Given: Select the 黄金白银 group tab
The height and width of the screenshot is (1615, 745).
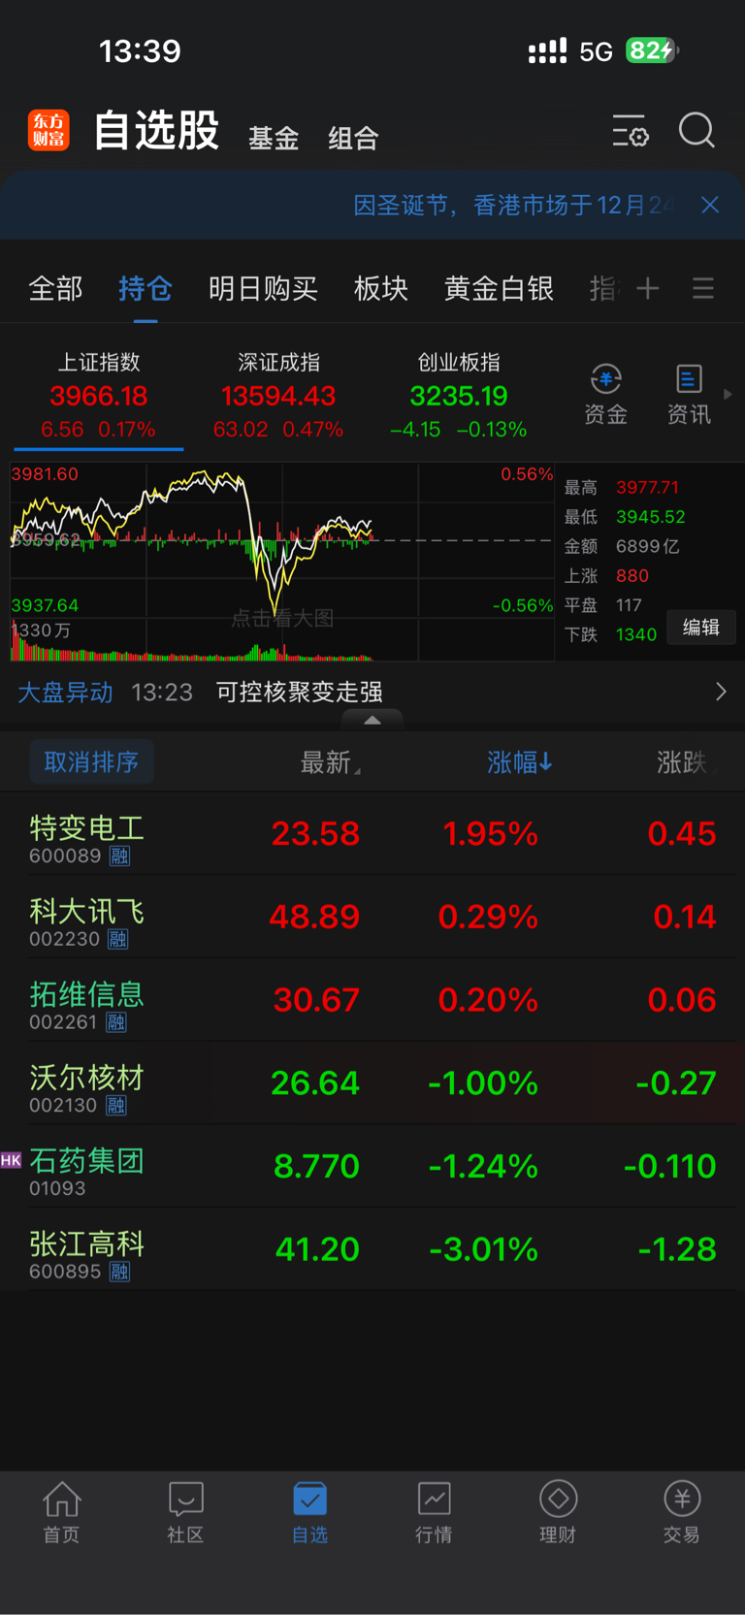Looking at the screenshot, I should tap(499, 289).
